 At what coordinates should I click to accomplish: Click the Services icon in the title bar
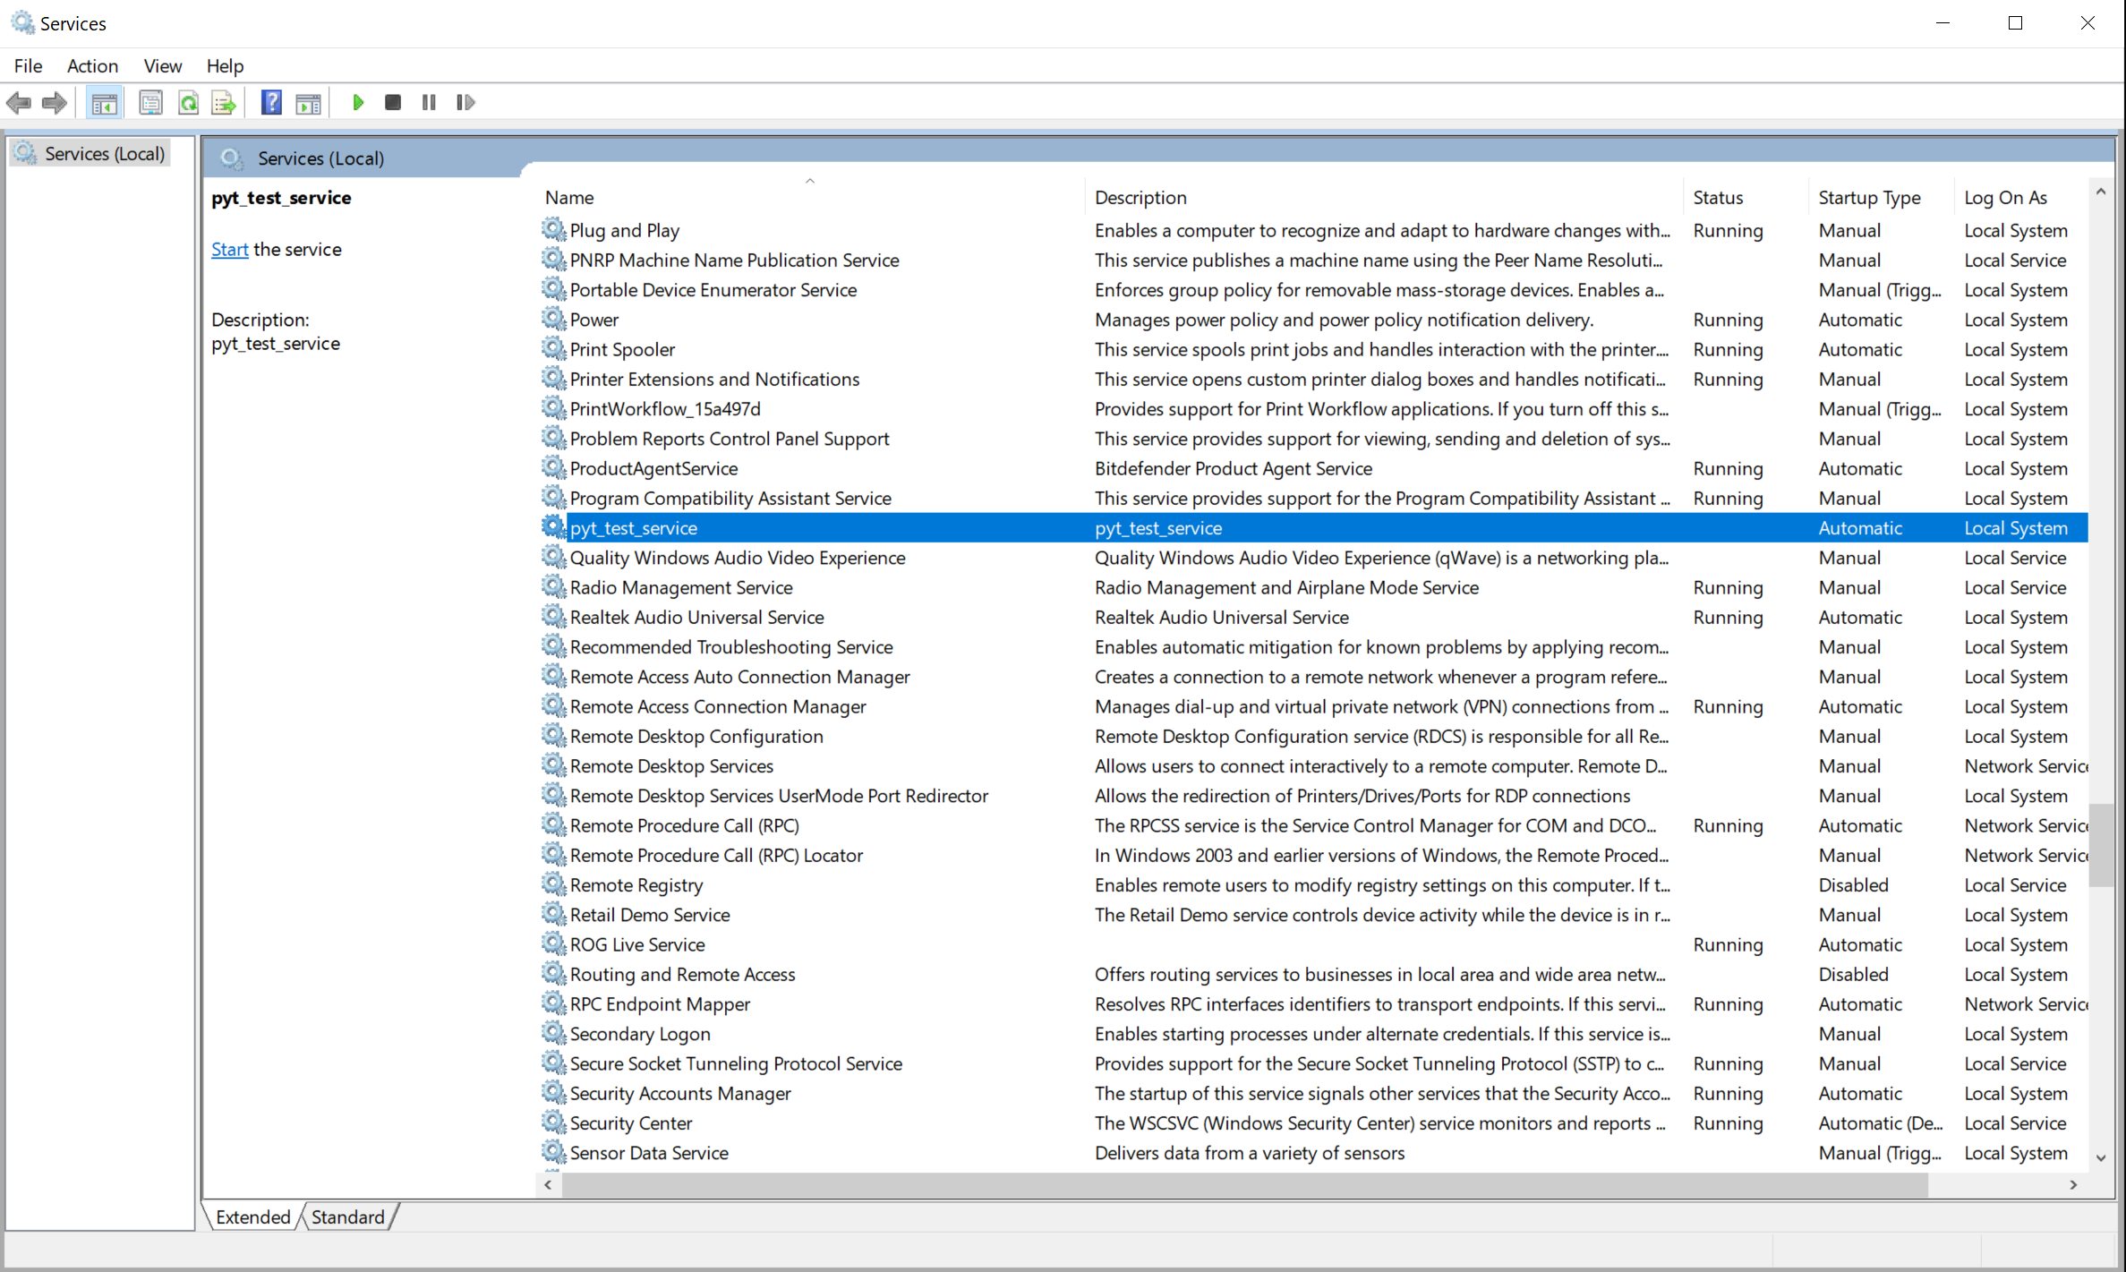[x=22, y=22]
